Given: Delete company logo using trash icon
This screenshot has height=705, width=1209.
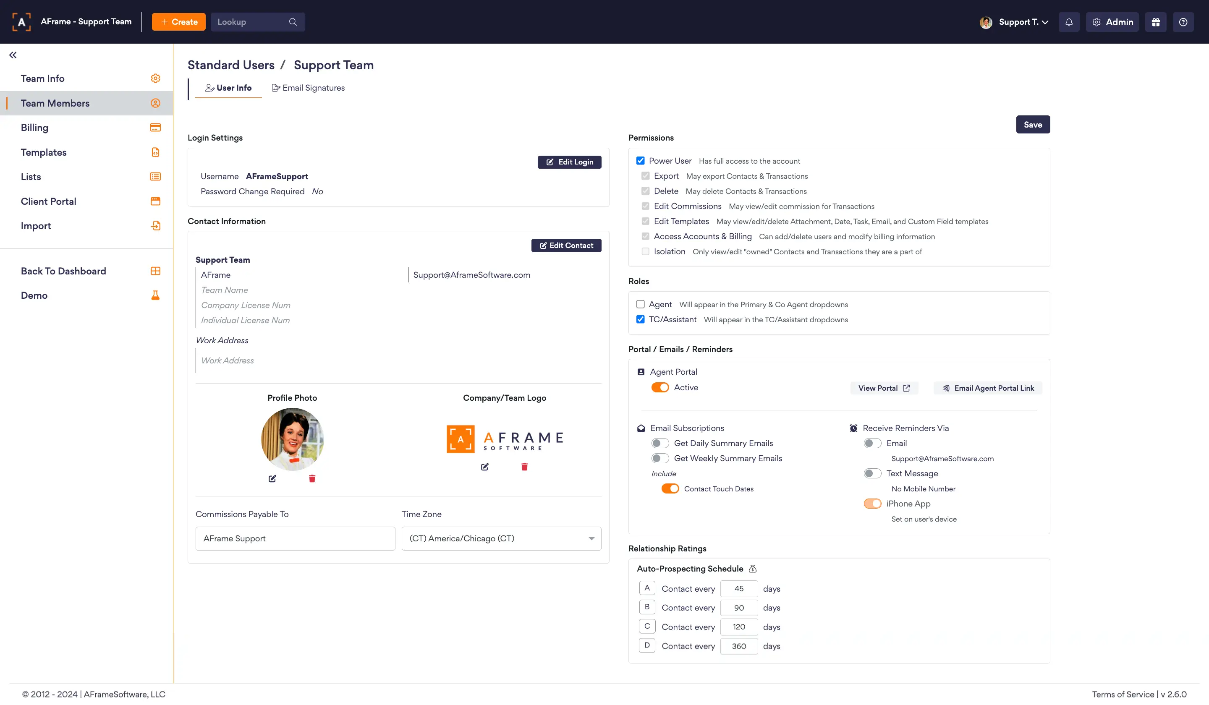Looking at the screenshot, I should 524,467.
